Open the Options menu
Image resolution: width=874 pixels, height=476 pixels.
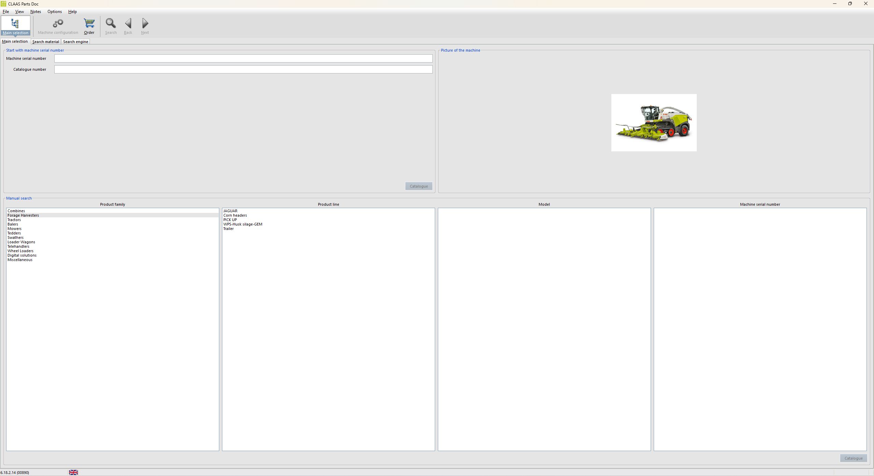point(54,12)
